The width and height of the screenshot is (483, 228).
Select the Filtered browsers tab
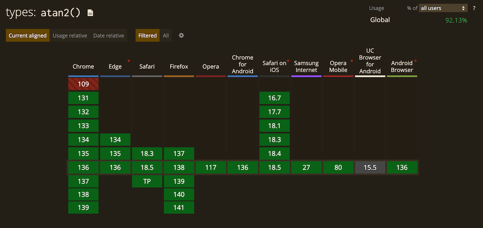coord(147,35)
